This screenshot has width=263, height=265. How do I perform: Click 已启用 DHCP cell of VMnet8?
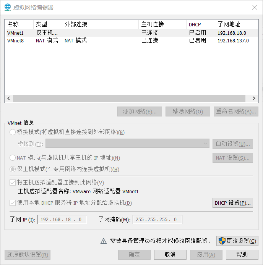coord(198,40)
